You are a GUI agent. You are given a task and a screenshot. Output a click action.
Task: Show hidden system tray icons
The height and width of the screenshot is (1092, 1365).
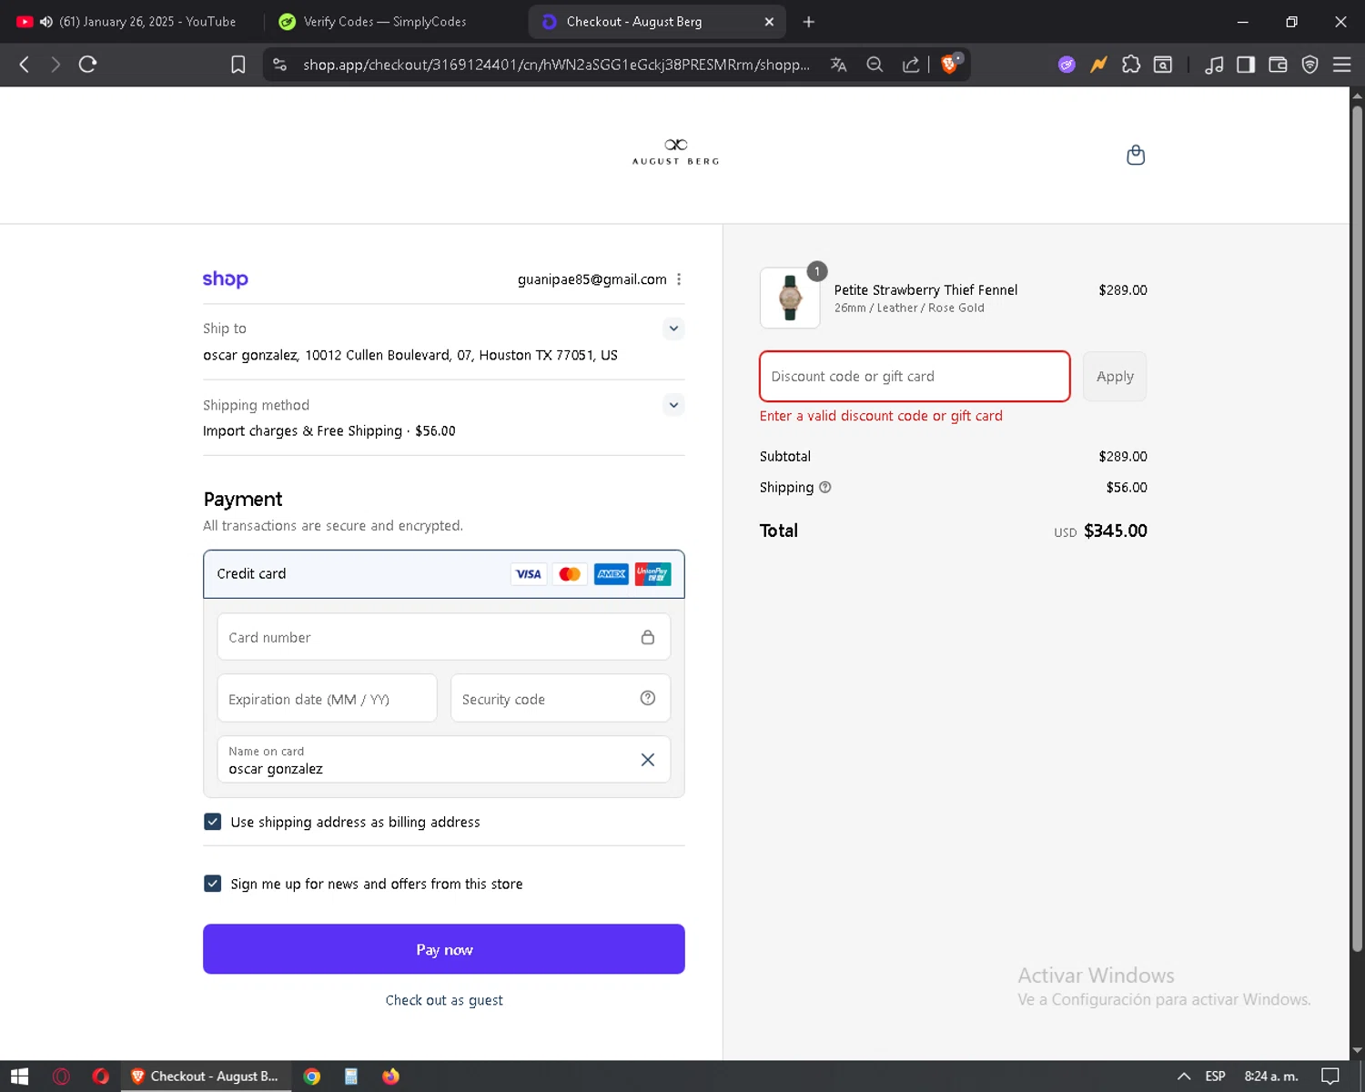pos(1184,1077)
